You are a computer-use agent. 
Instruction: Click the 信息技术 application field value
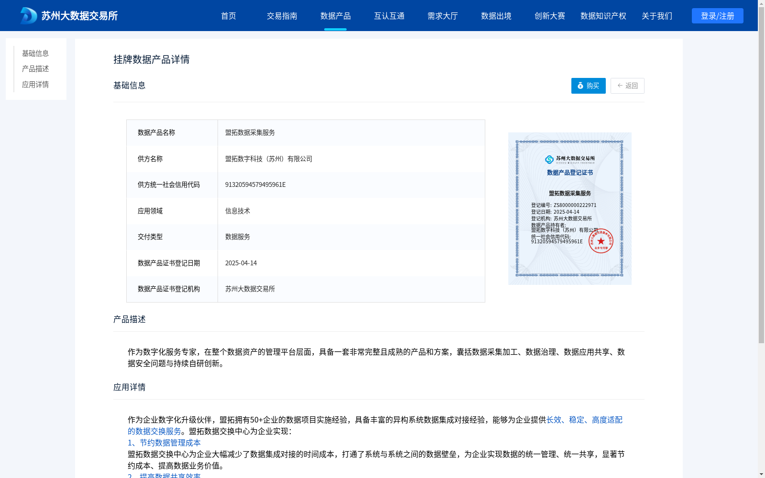[238, 211]
